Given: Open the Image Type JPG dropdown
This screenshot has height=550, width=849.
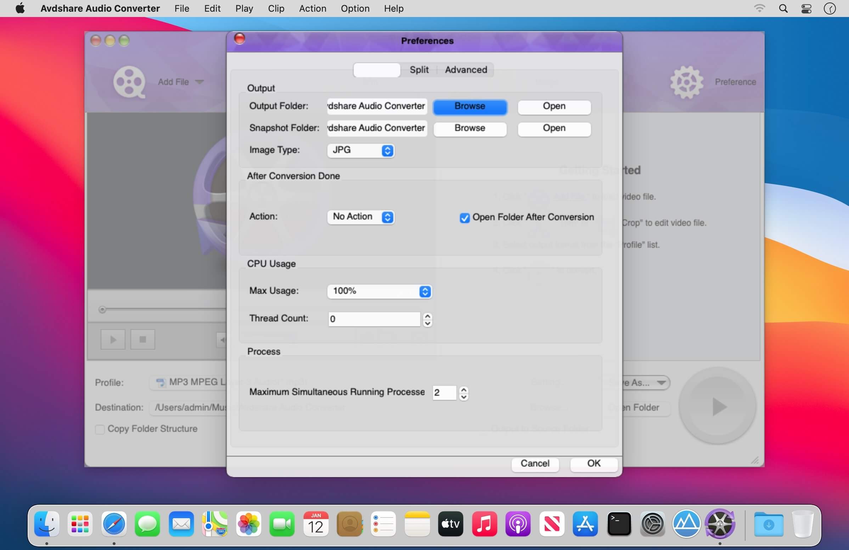Looking at the screenshot, I should point(361,150).
